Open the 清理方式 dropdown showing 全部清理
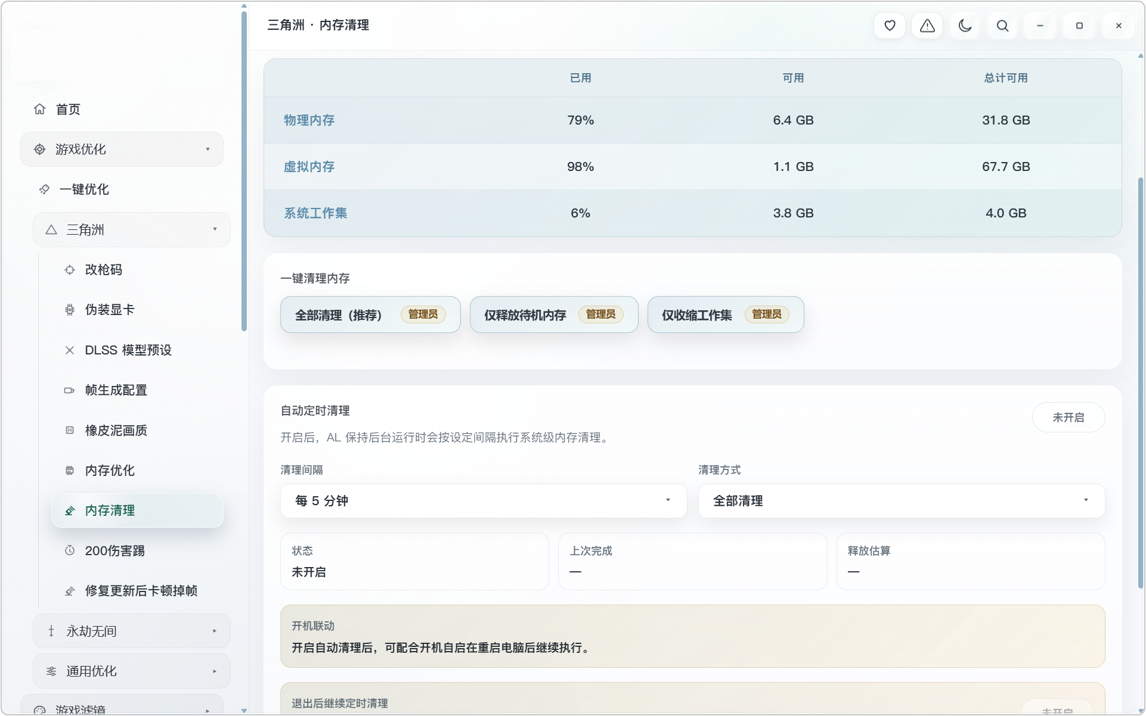The width and height of the screenshot is (1146, 716). (902, 501)
